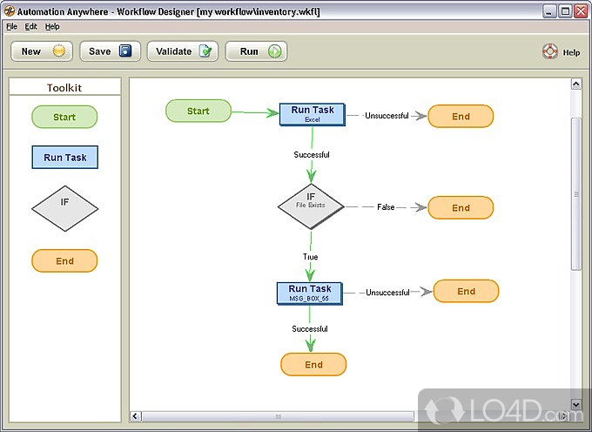592x432 pixels.
Task: Maximize the Workflow Designer window
Action: pos(565,11)
